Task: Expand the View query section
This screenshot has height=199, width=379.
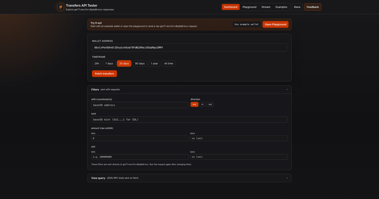Action: pyautogui.click(x=189, y=178)
